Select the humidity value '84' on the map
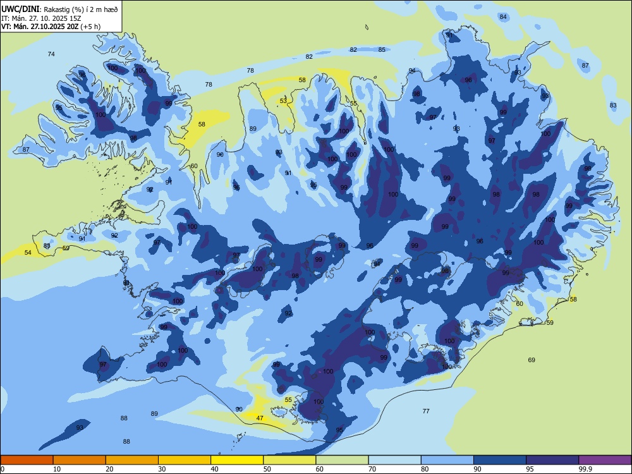The height and width of the screenshot is (474, 632). coord(503,17)
